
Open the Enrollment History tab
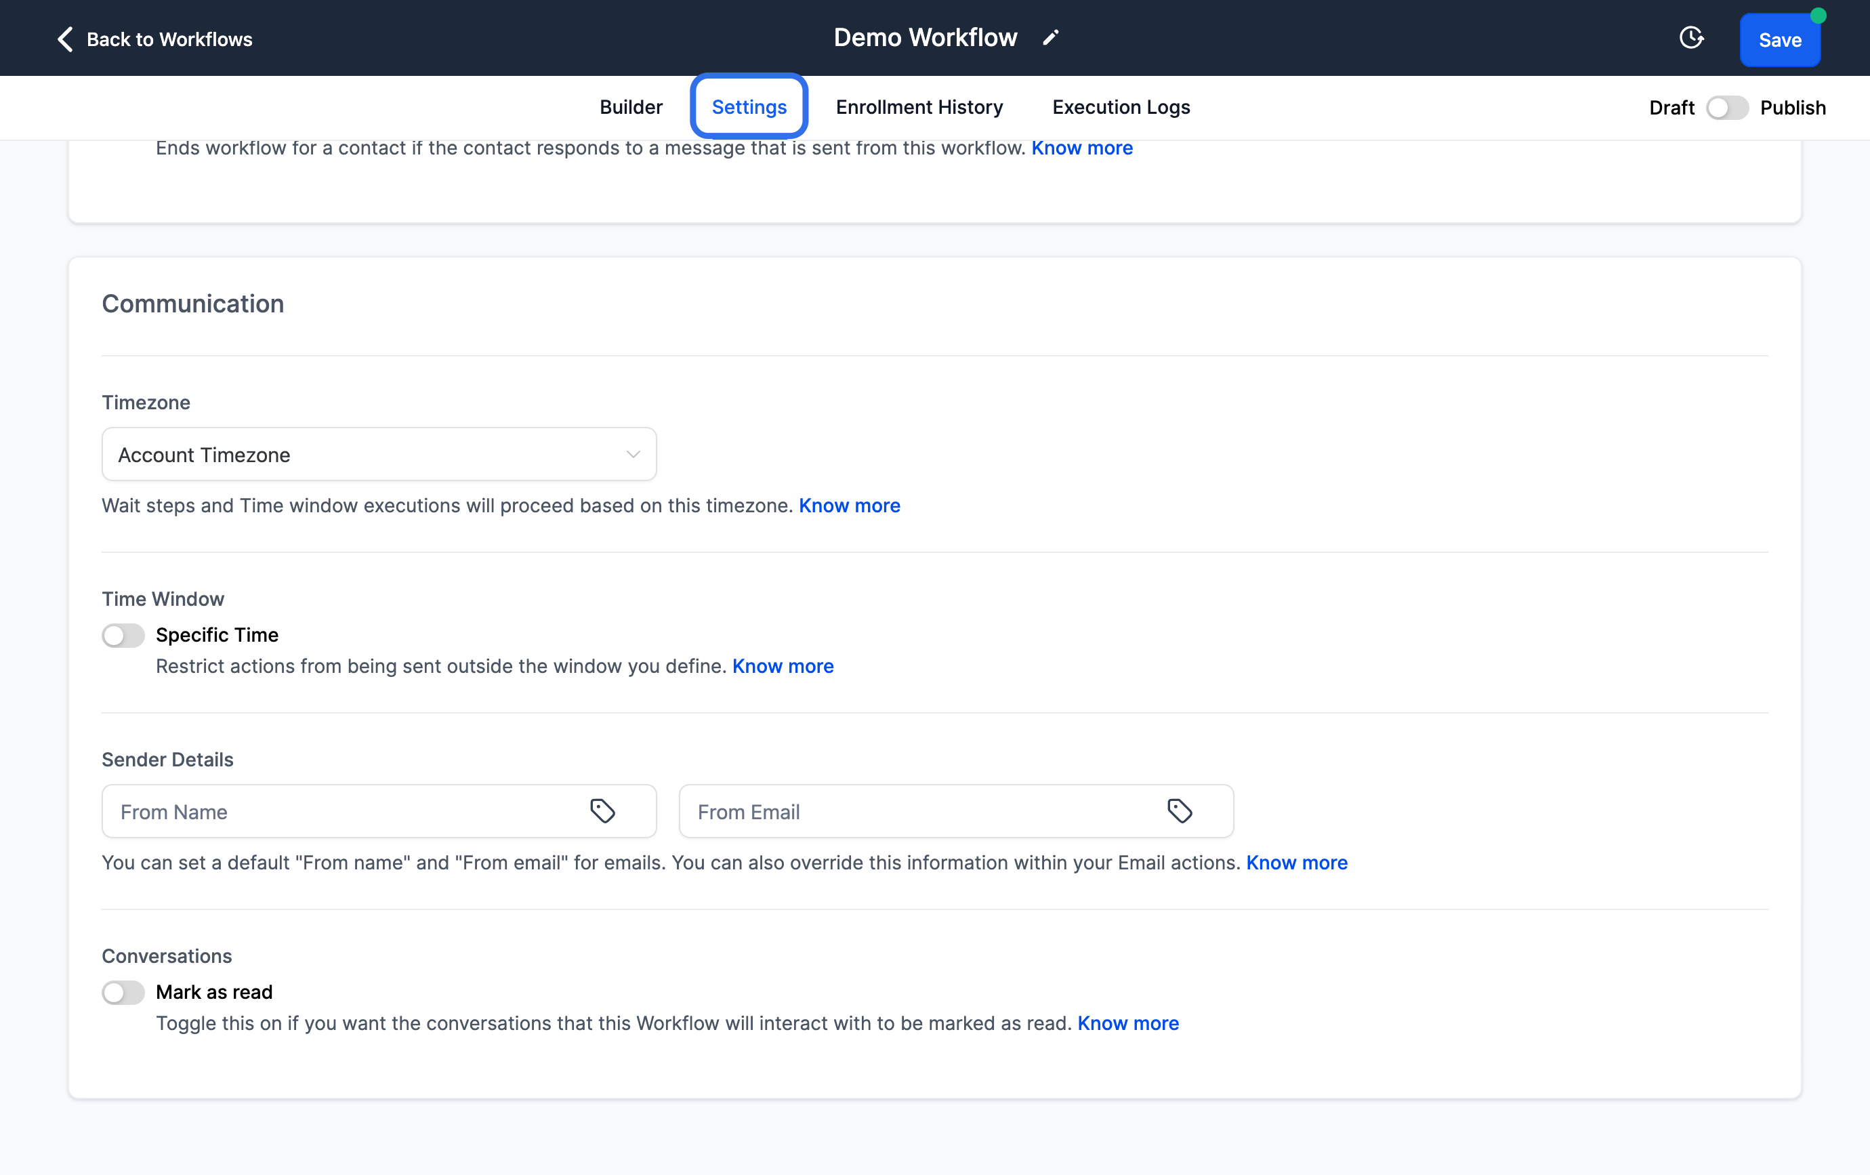pyautogui.click(x=919, y=107)
